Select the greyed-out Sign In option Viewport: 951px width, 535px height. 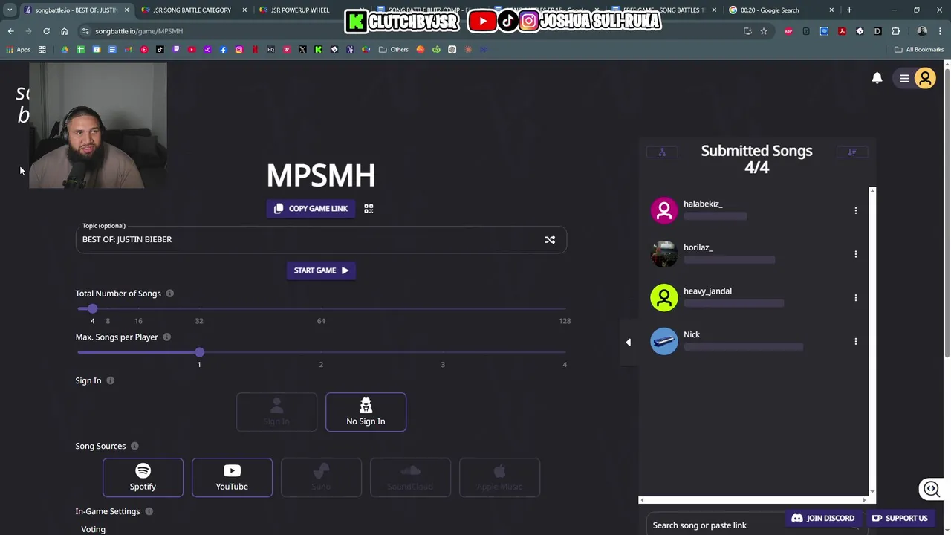click(276, 412)
